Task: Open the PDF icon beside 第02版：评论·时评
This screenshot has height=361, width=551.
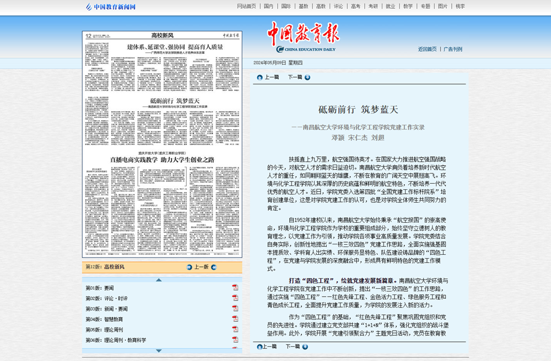Action: 235,298
